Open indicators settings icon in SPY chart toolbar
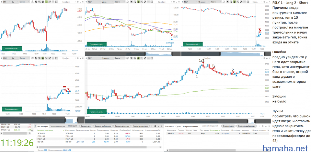Image resolution: width=311 pixels, height=152 pixels. point(32,2)
